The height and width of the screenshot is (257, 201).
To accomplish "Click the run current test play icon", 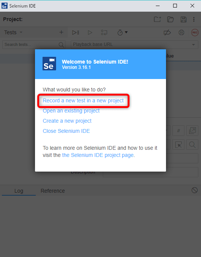I will point(90,32).
